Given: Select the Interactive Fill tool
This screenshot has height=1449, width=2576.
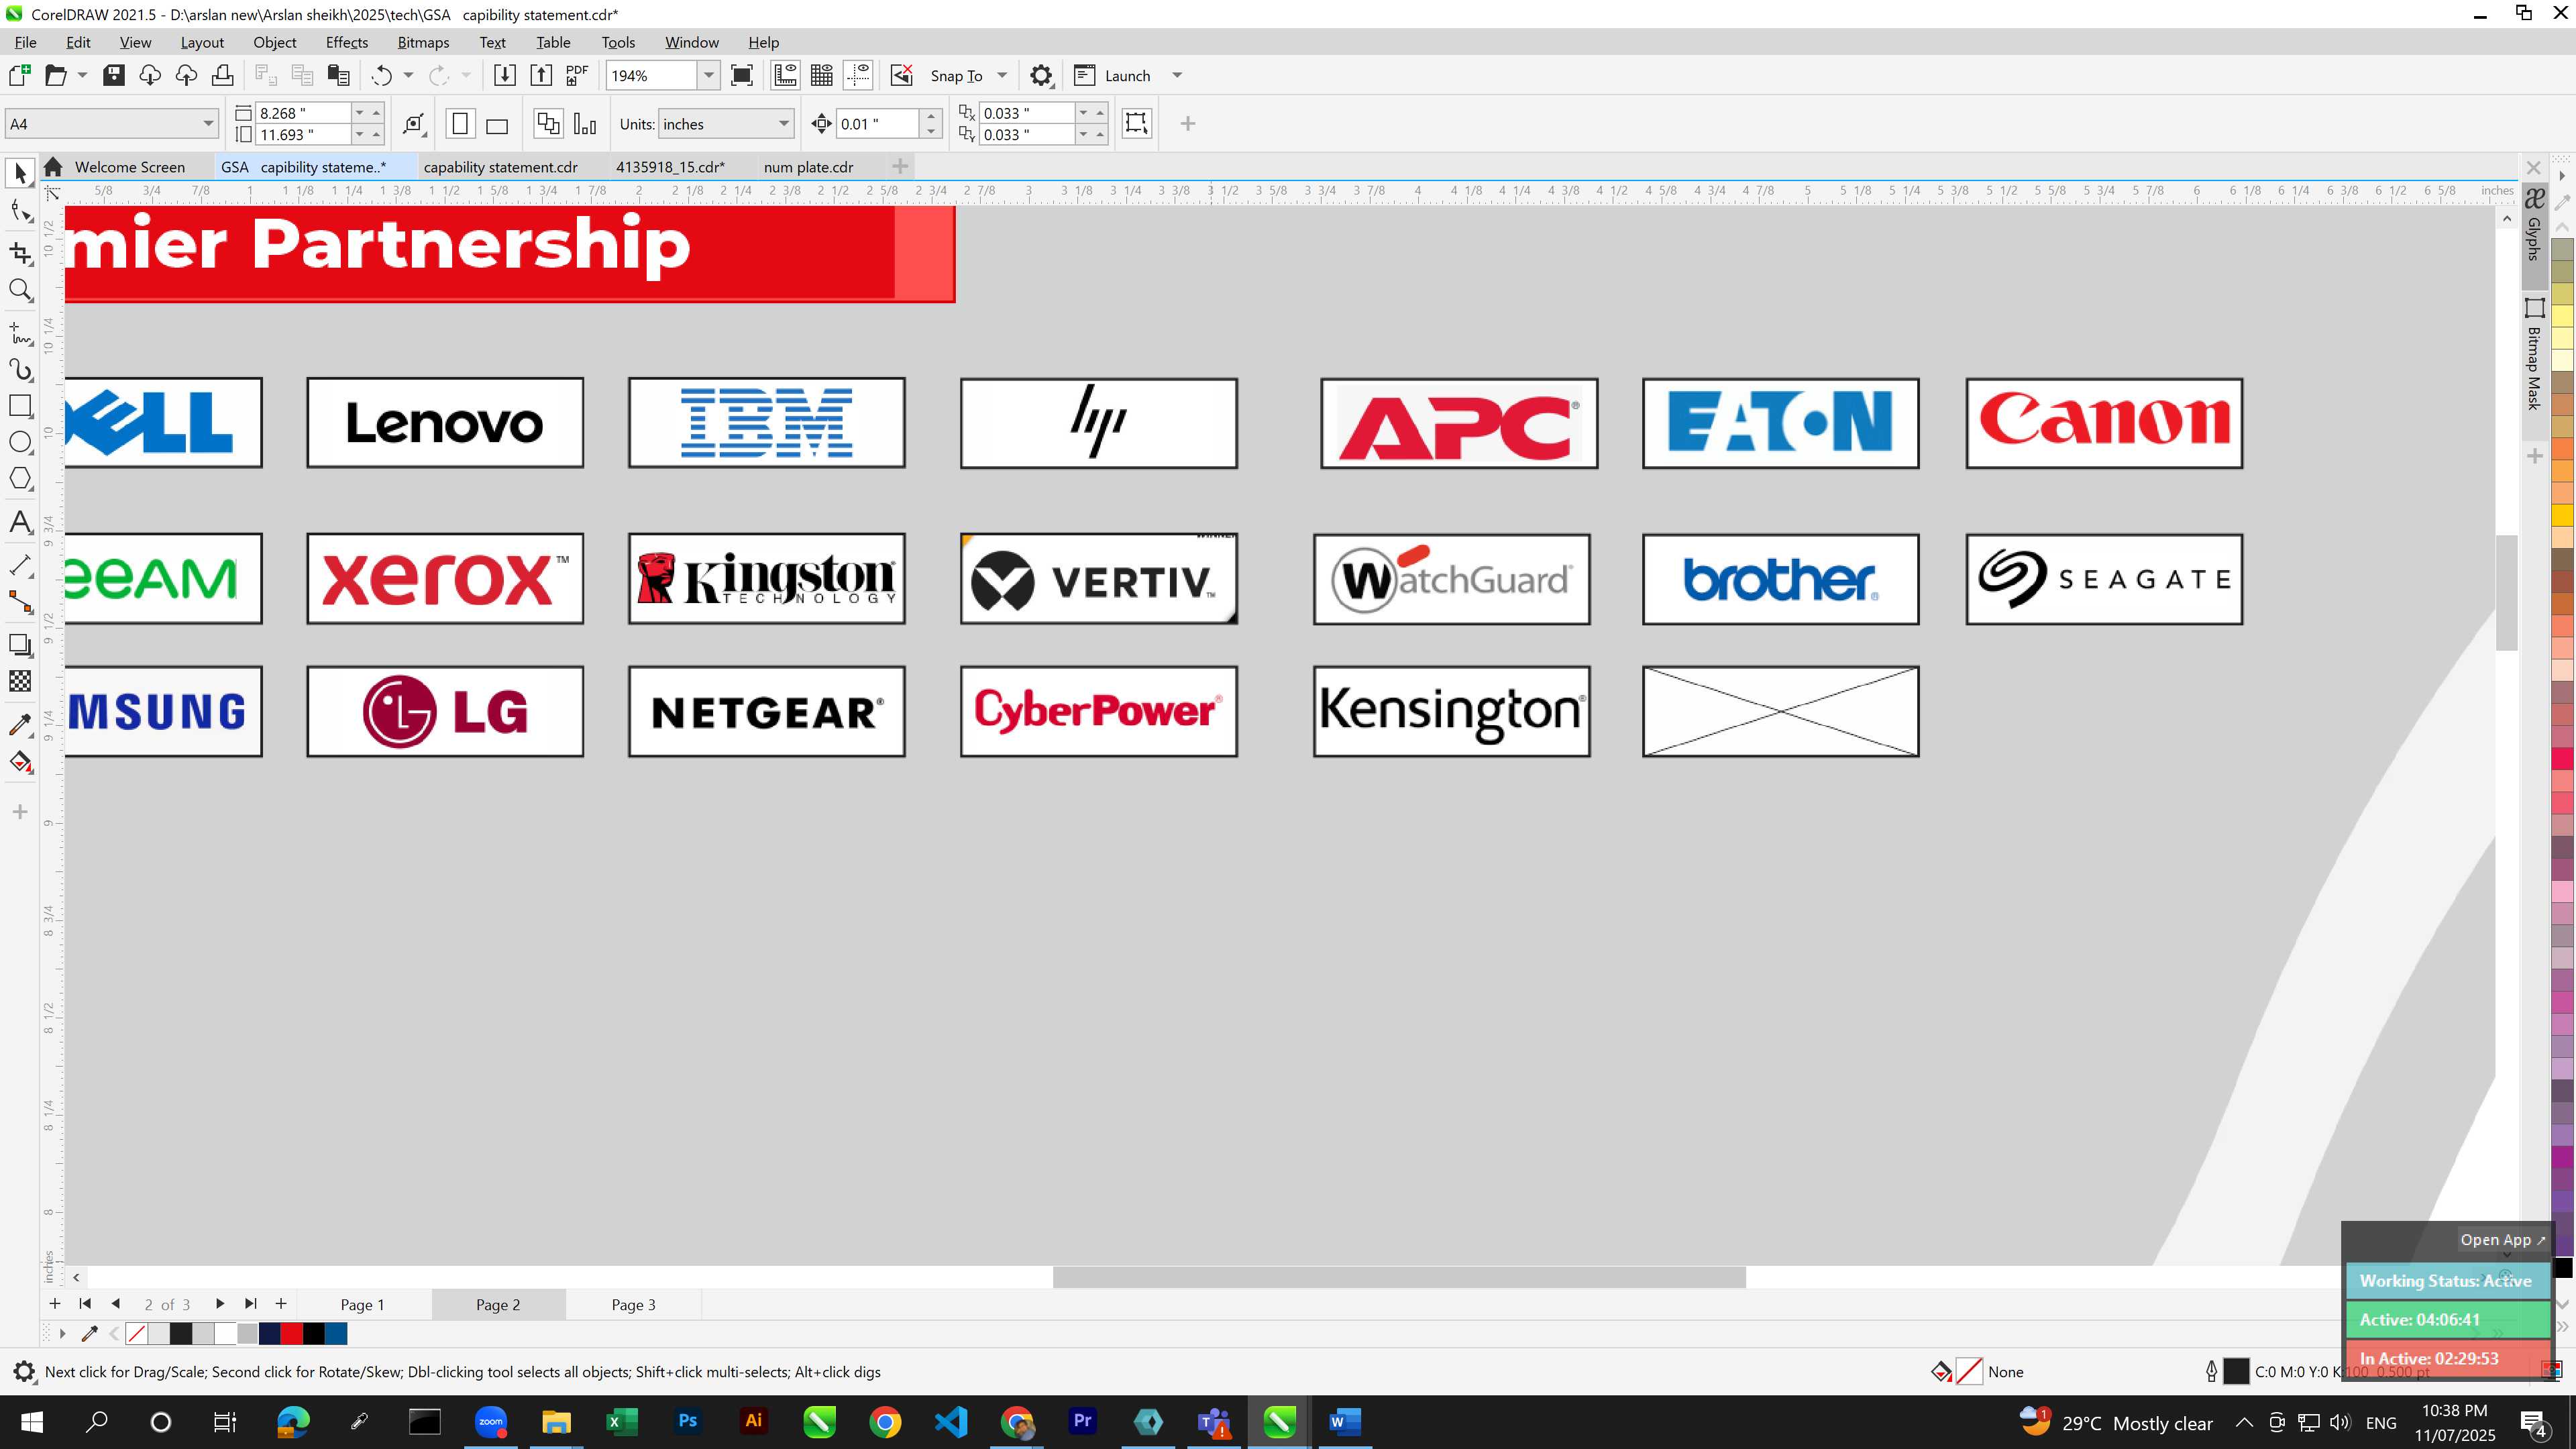Looking at the screenshot, I should [20, 762].
